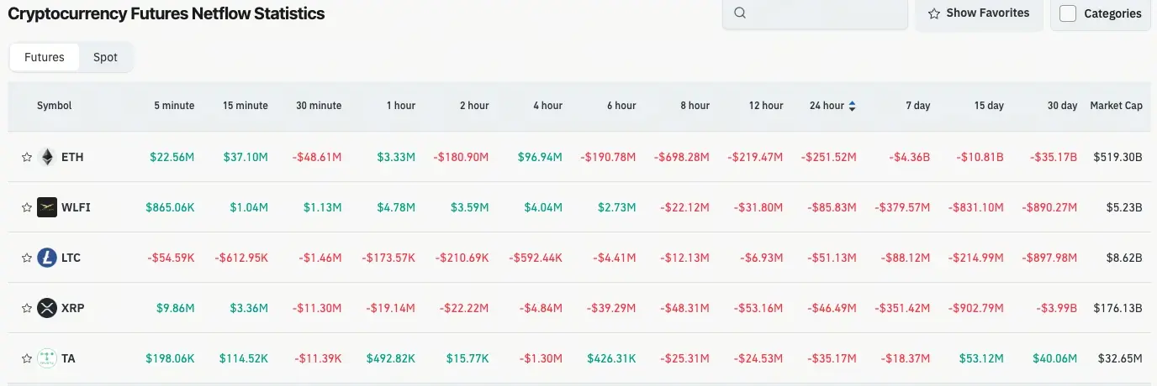Image resolution: width=1157 pixels, height=386 pixels.
Task: Favorite XRP with its star icon
Action: click(x=27, y=308)
